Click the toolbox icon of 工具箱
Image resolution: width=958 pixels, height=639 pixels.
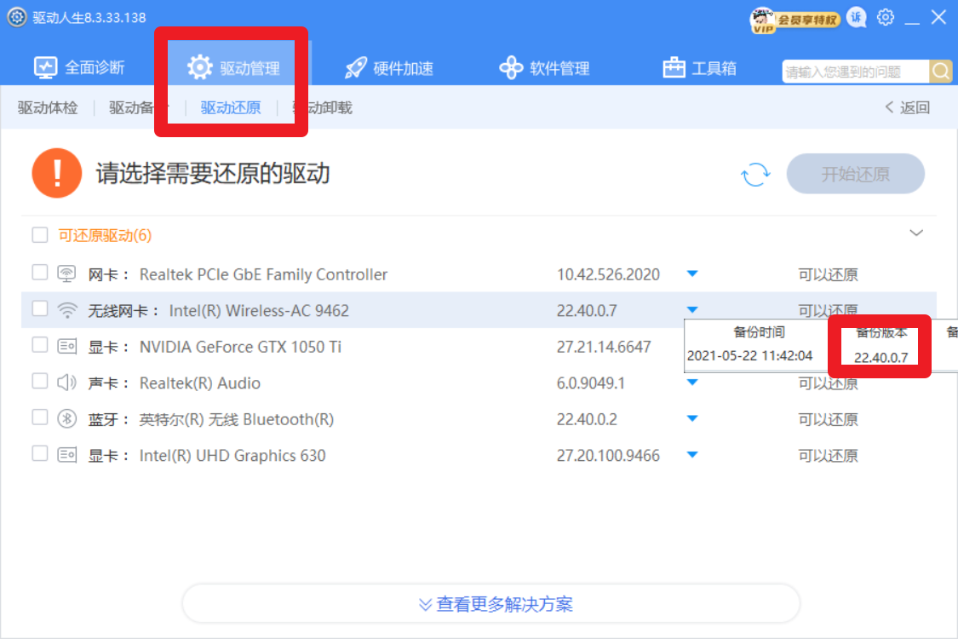point(674,67)
